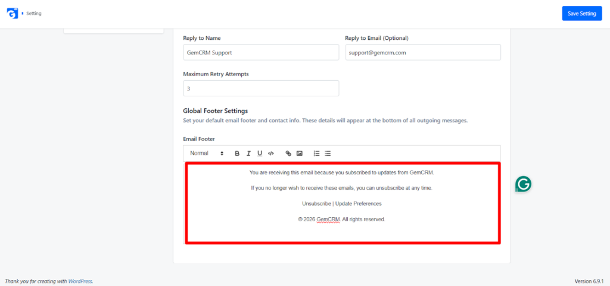The image size is (610, 286).
Task: Click the 'Maximum Retry Attempts' label
Action: pos(216,74)
